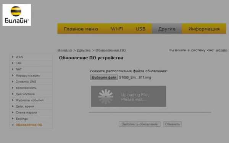
Task: Switch to USB tab
Action: click(140, 29)
